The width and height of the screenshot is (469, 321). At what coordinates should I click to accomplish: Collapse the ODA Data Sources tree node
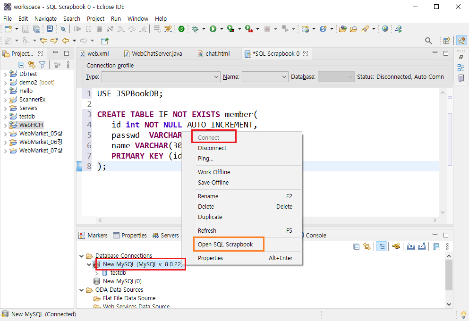pyautogui.click(x=82, y=290)
